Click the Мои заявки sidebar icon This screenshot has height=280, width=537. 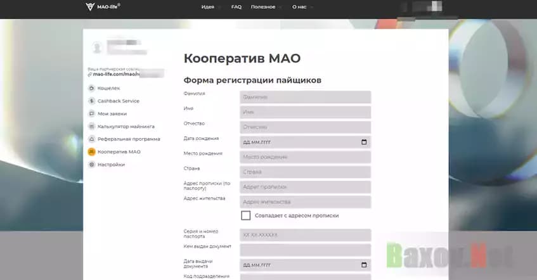click(91, 113)
